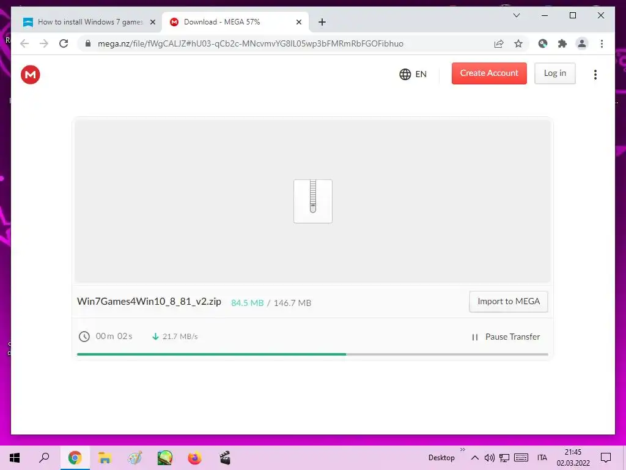626x470 pixels.
Task: Click the site security padlock icon
Action: [88, 43]
